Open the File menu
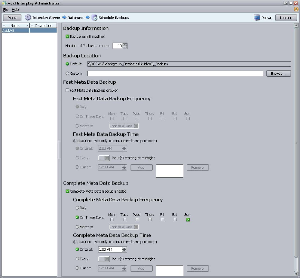This screenshot has width=300, height=278. [x=6, y=9]
